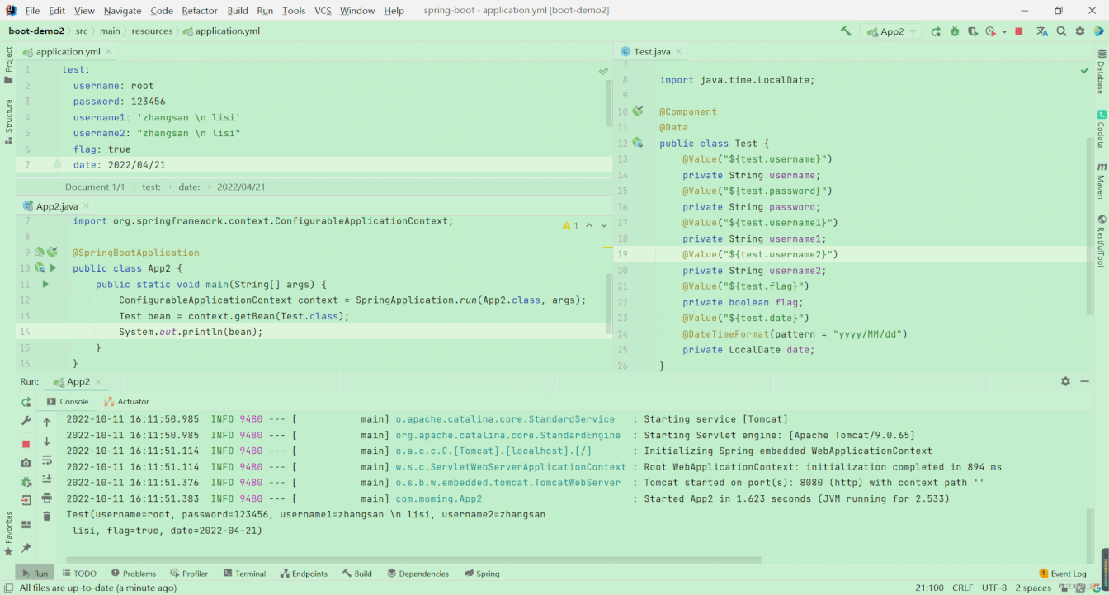Viewport: 1109px width, 595px height.
Task: Rerun App2 from the main toolbar
Action: click(x=936, y=31)
